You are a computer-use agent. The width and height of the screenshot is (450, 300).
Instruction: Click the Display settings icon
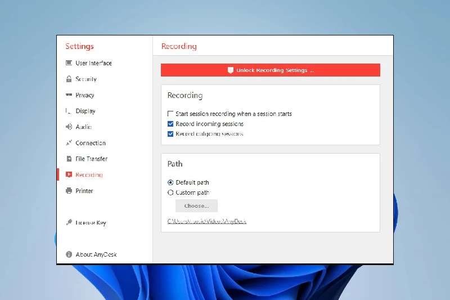tap(68, 111)
